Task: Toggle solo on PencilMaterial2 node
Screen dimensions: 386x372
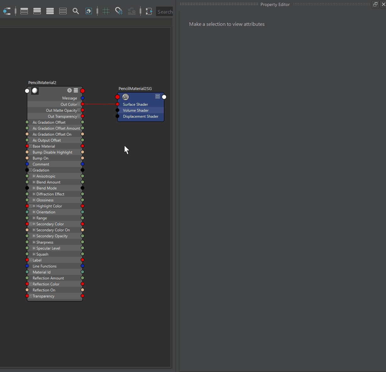Action: [70, 90]
